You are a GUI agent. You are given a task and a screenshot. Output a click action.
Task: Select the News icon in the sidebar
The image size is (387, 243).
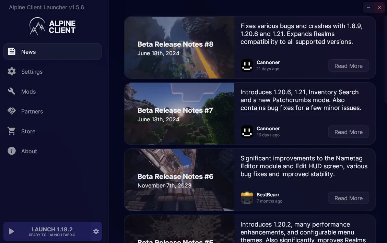tap(12, 51)
